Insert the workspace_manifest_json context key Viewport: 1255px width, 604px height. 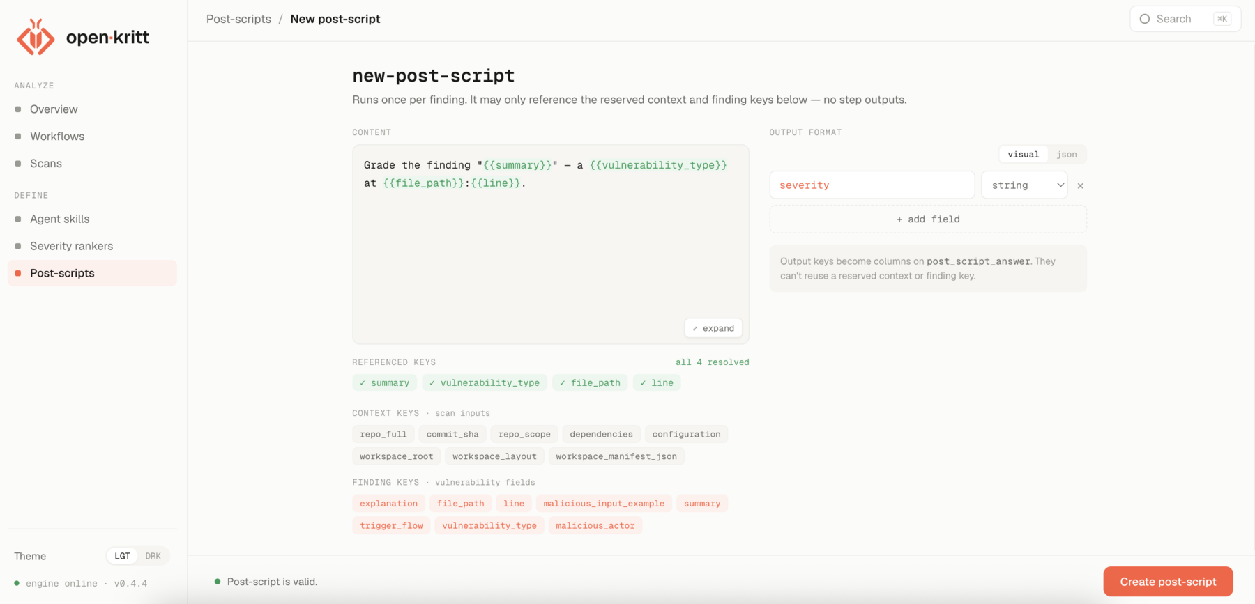616,457
